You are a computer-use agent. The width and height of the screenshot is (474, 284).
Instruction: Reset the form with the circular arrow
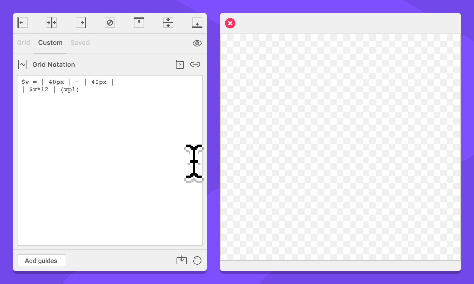point(197,260)
